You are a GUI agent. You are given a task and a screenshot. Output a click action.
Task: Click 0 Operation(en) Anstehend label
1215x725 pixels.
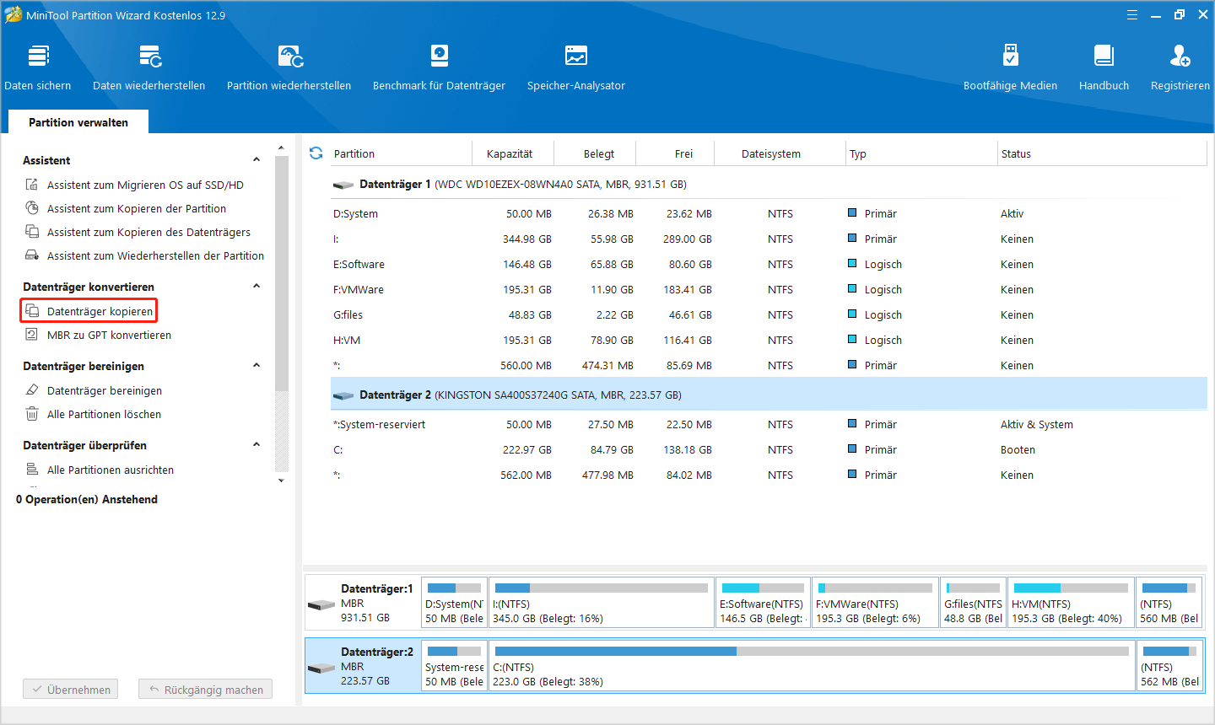pyautogui.click(x=87, y=499)
